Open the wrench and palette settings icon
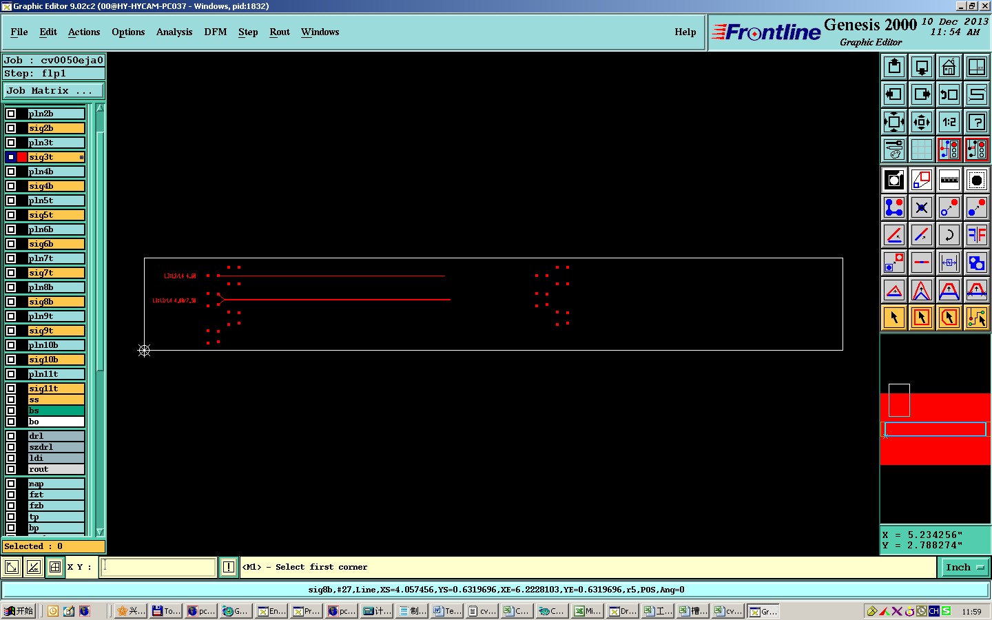The width and height of the screenshot is (992, 620). pyautogui.click(x=893, y=149)
